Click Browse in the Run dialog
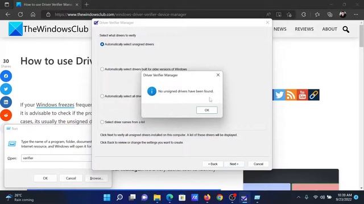This screenshot has width=364, height=204. tap(96, 178)
